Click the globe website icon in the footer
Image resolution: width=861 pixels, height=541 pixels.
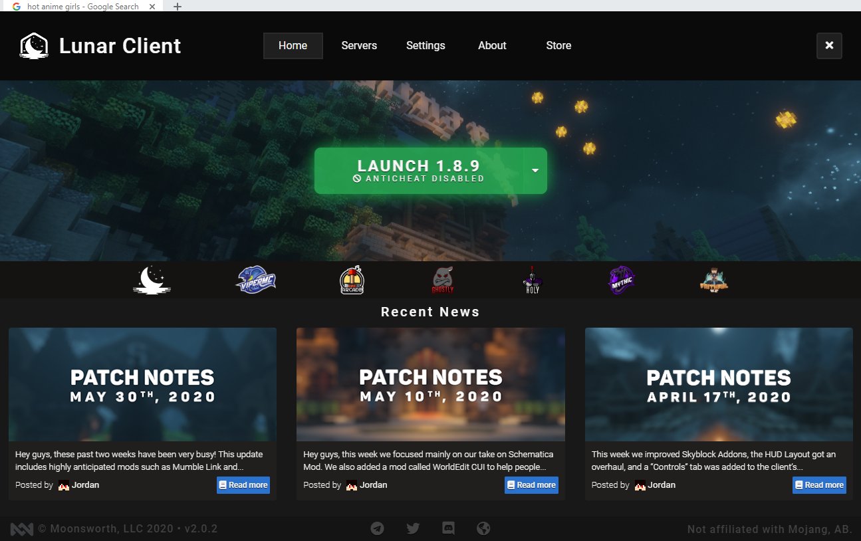pos(483,528)
